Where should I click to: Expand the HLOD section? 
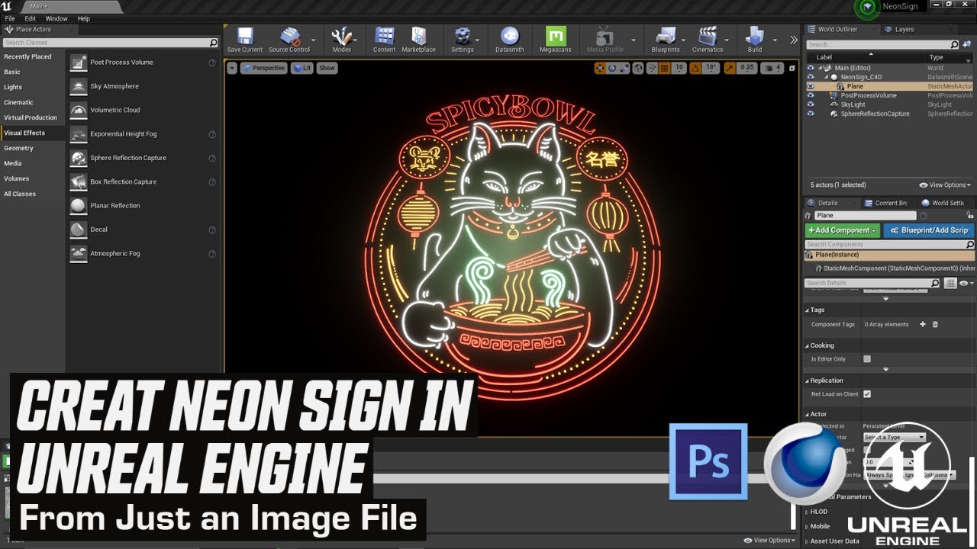pyautogui.click(x=808, y=512)
